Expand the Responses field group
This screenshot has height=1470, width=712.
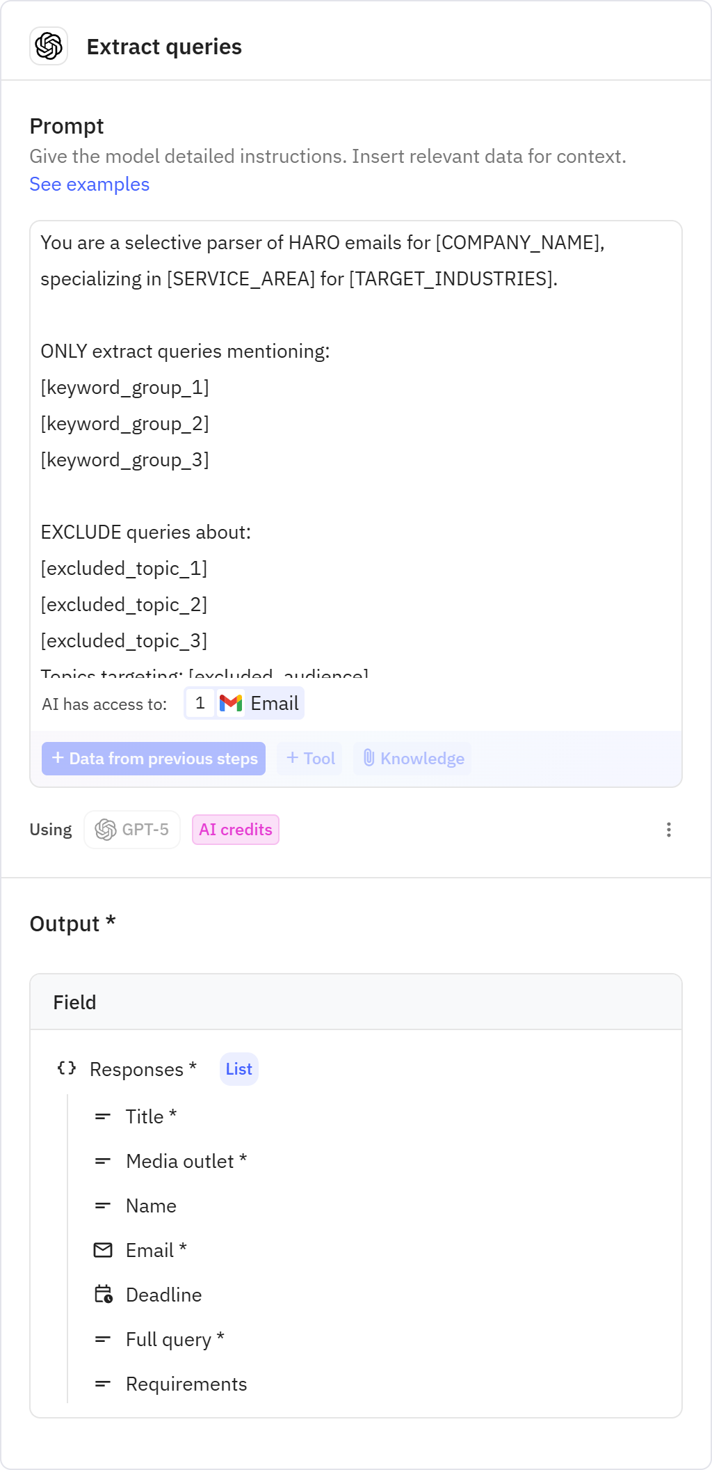coord(140,1068)
